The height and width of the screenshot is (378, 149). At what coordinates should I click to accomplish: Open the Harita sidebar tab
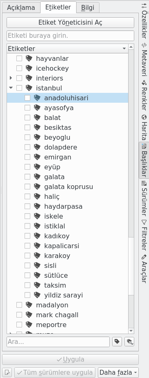point(144,127)
